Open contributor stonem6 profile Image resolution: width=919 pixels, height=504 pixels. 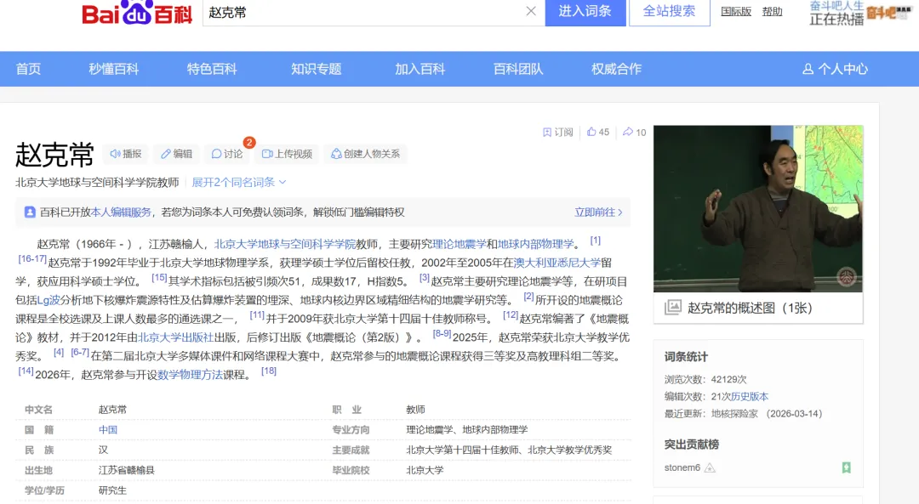[x=682, y=467]
